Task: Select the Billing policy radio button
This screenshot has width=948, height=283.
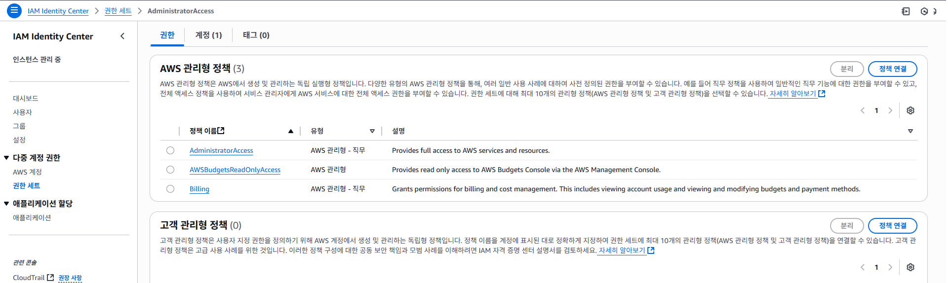Action: tap(170, 189)
